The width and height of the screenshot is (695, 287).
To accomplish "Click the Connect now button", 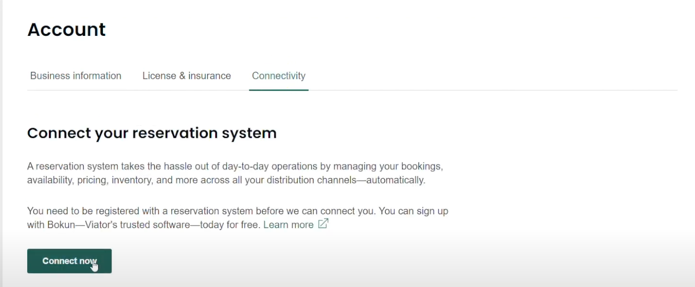I will tap(69, 261).
